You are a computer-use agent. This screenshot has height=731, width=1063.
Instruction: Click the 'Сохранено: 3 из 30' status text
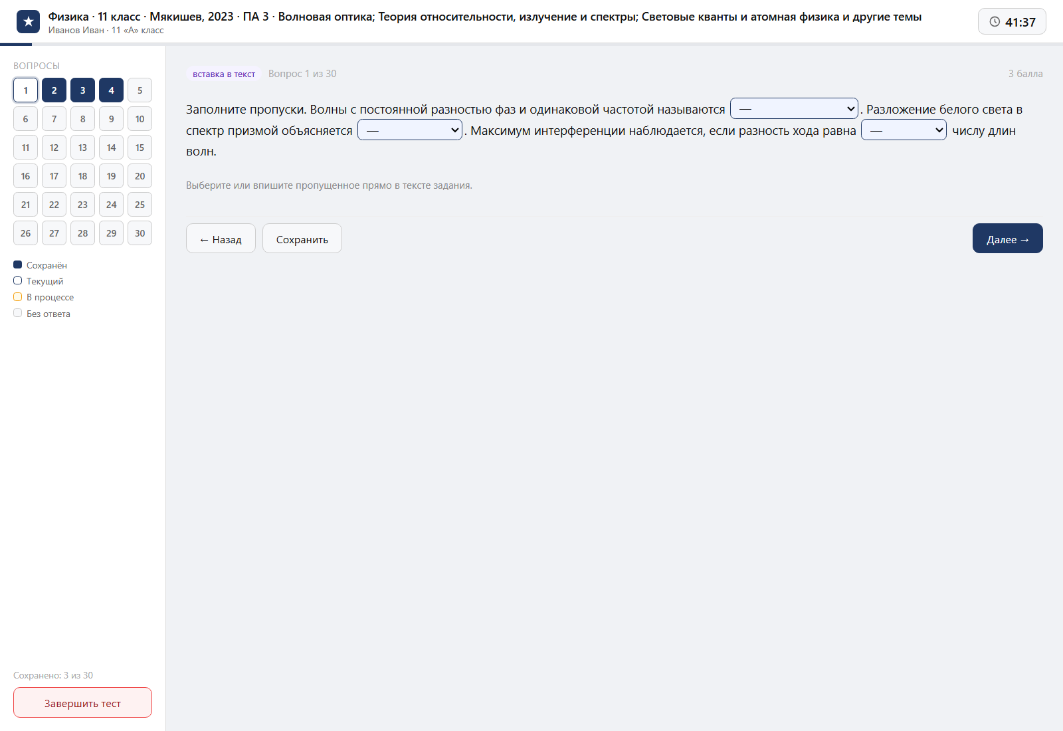pyautogui.click(x=53, y=675)
